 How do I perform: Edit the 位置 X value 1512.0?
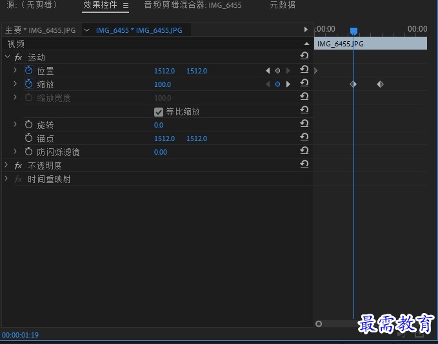tap(164, 71)
